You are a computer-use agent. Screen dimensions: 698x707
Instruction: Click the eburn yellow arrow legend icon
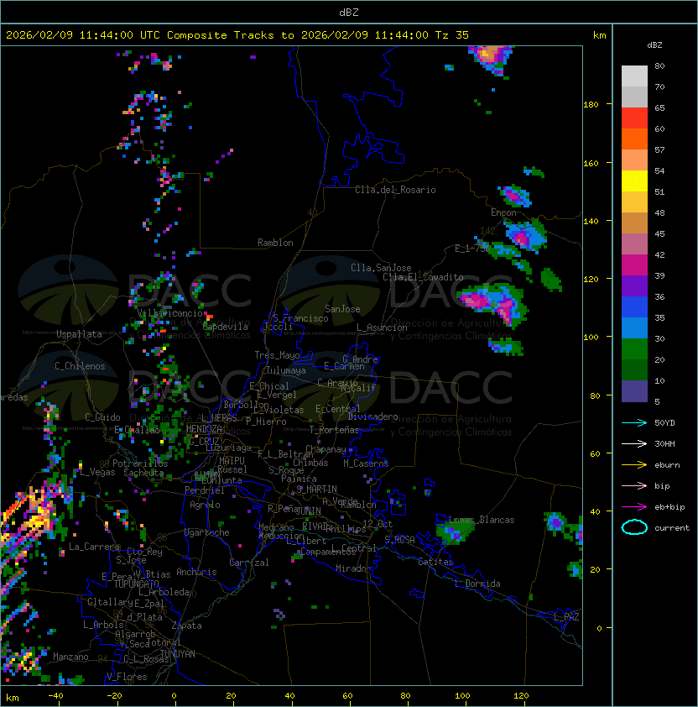point(634,465)
